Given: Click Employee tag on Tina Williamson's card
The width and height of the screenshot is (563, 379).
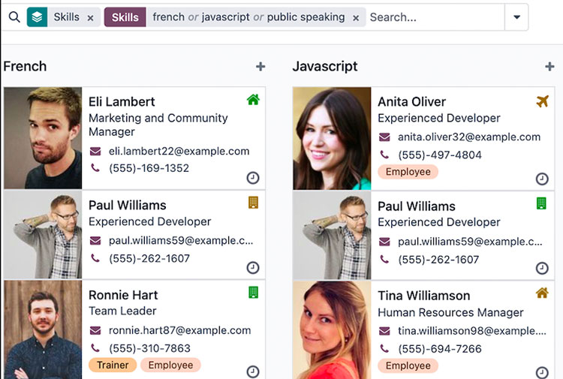Looking at the screenshot, I should (408, 365).
